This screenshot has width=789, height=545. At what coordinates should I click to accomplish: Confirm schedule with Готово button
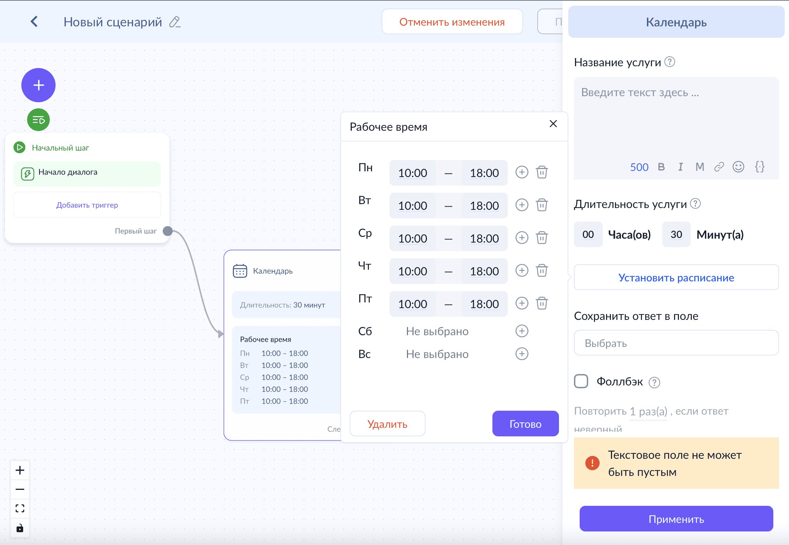(x=526, y=424)
